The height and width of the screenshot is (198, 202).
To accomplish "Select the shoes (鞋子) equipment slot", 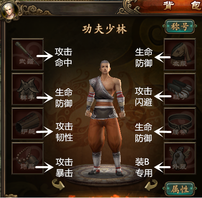I will 180,89.
